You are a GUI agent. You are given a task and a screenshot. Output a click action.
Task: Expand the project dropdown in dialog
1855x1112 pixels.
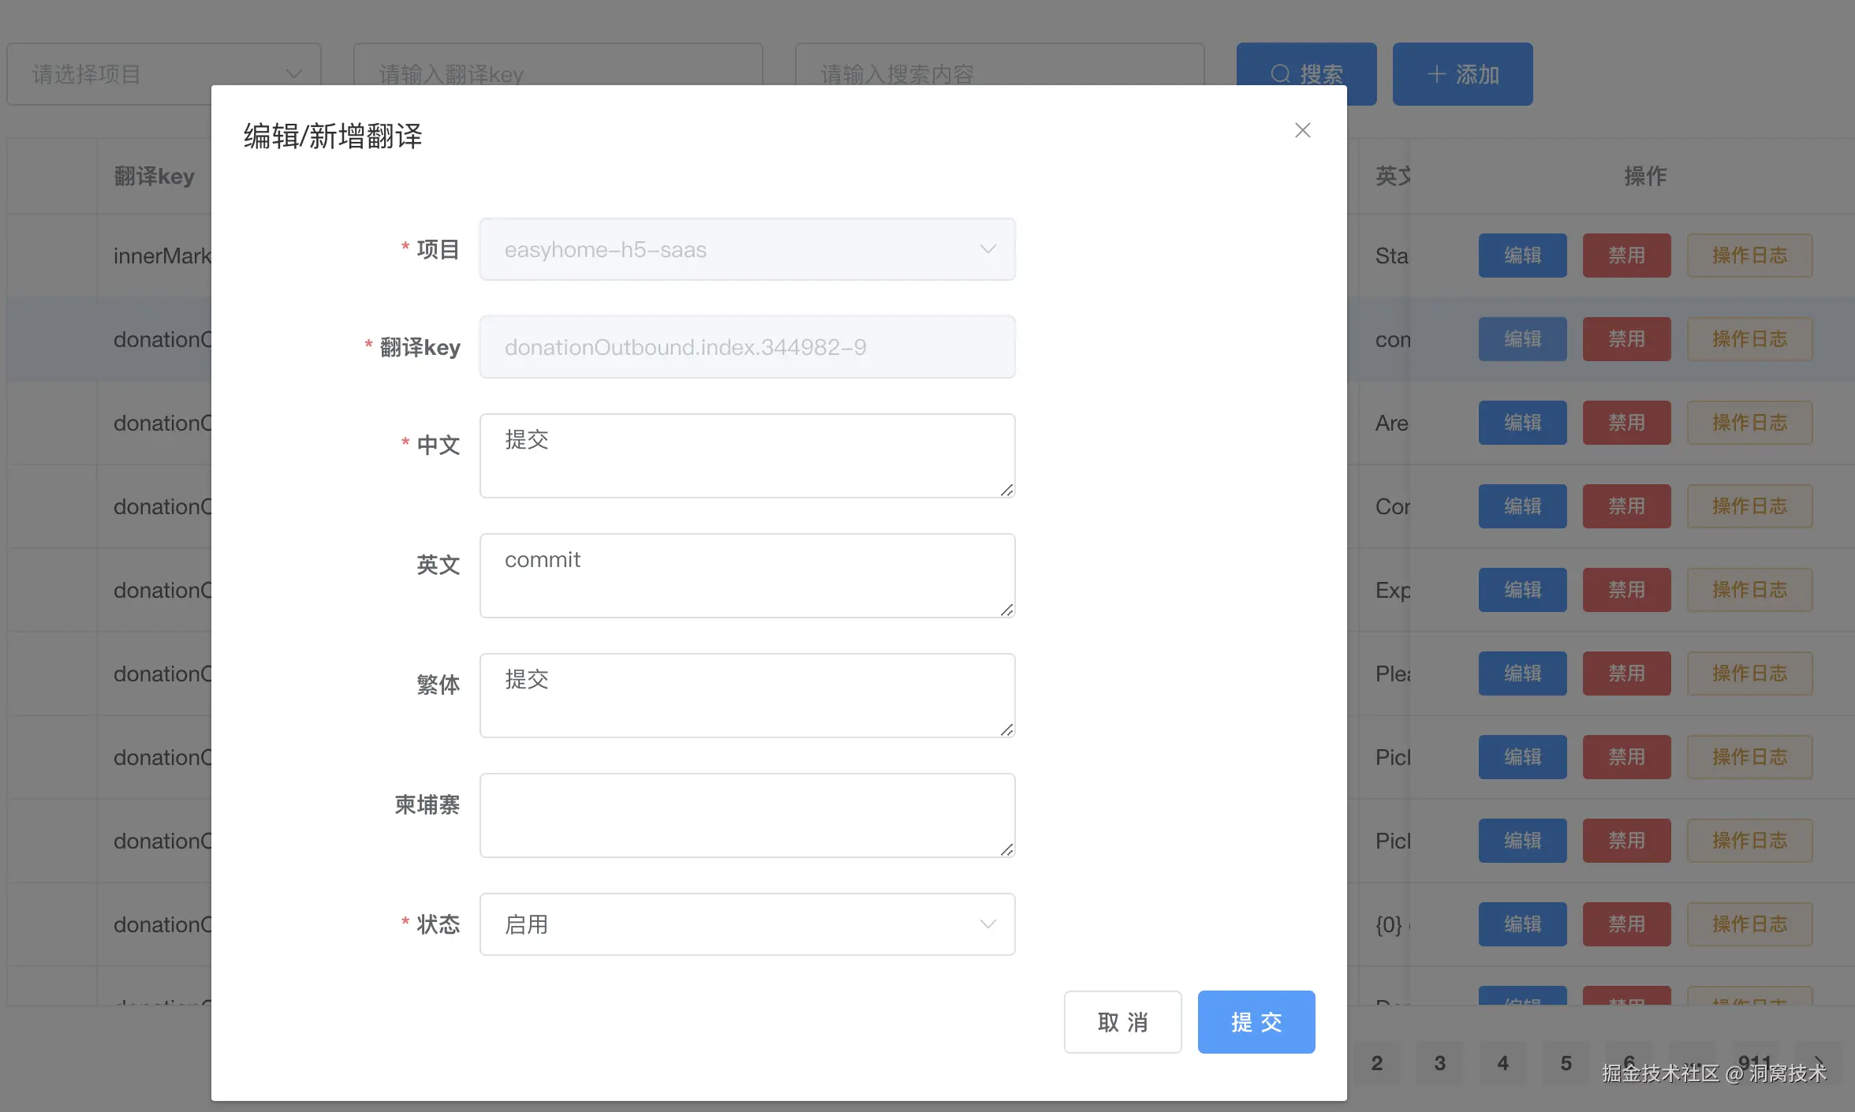pos(746,249)
